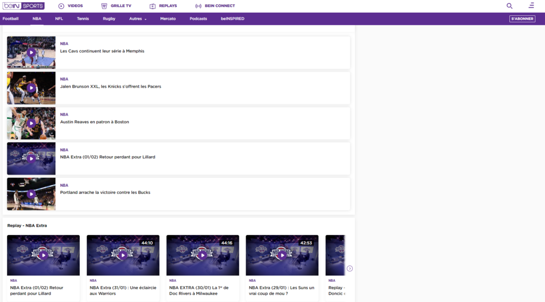545x302 pixels.
Task: Open the BEIN CONNECT link
Action: [220, 6]
